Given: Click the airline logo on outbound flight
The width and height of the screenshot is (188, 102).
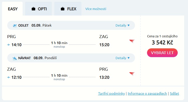Looking at the screenshot, I should [x=132, y=41].
